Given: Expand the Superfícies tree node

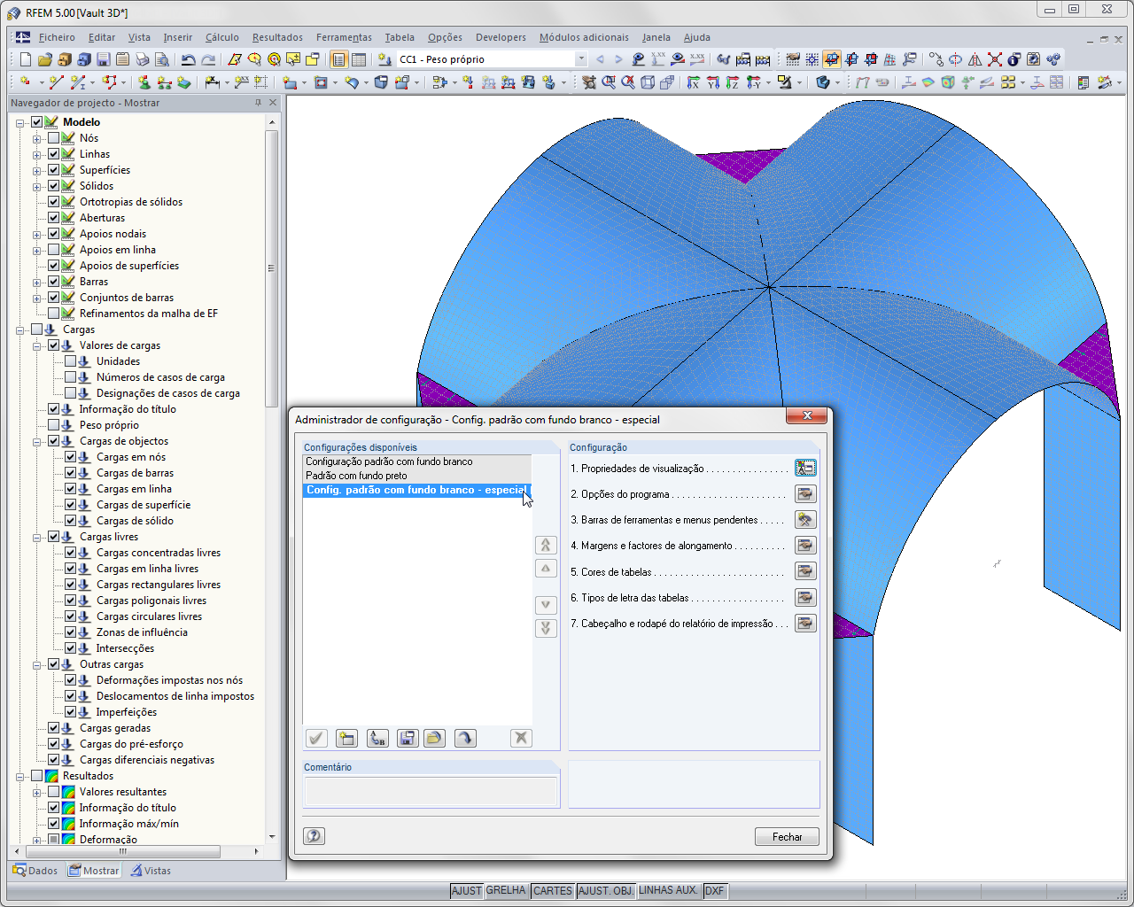Looking at the screenshot, I should click(x=37, y=170).
